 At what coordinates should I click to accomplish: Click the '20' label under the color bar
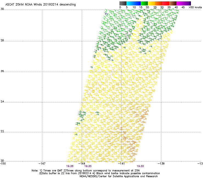[x=147, y=7]
